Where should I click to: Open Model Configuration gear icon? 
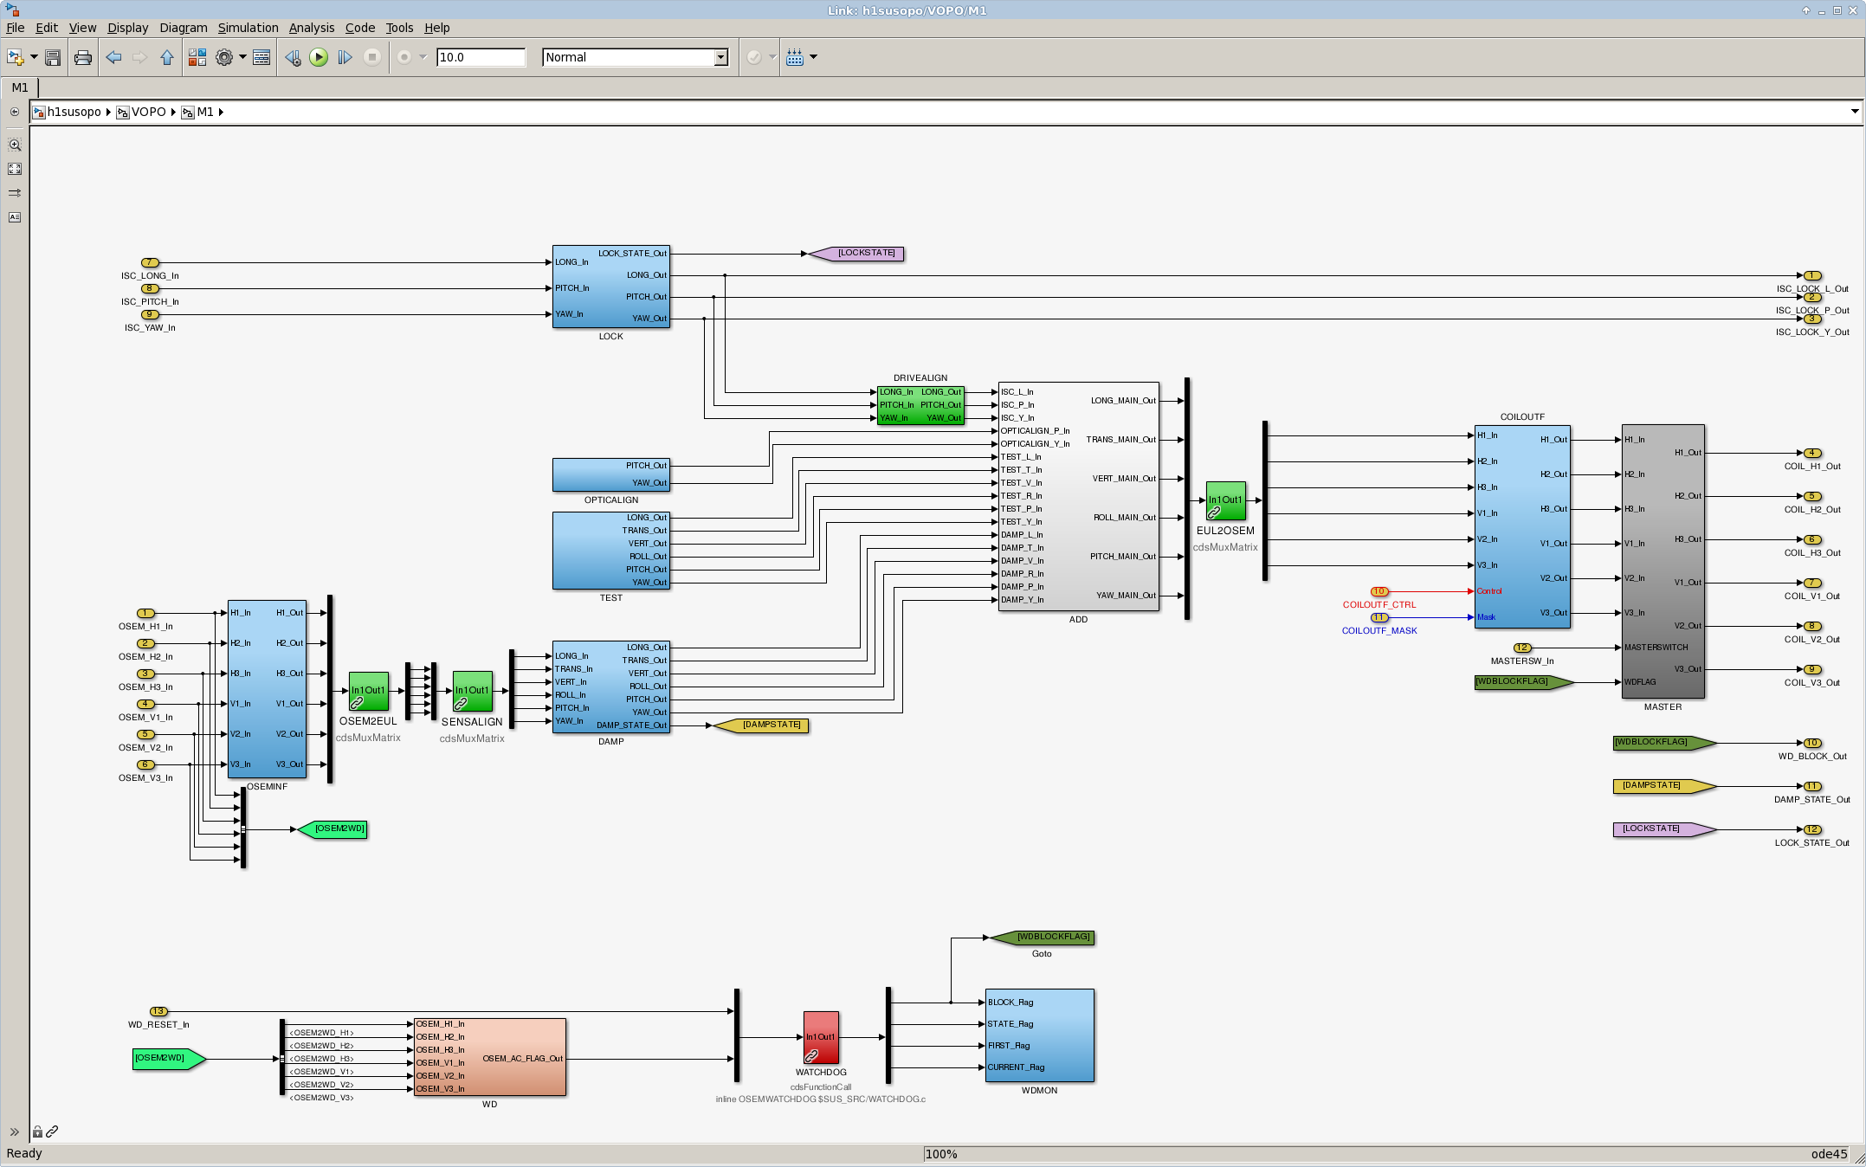(224, 57)
